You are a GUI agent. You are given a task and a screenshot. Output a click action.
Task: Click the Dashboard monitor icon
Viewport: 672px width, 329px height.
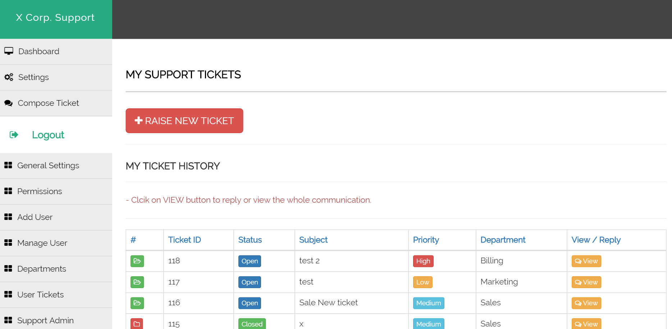coord(9,51)
